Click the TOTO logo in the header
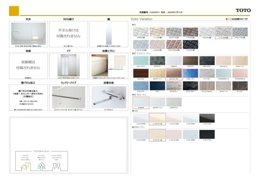 click(x=243, y=10)
